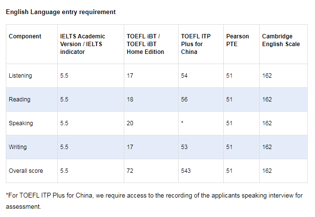Click the overall TOEFL iBT score 72
Viewport: 315px width, 217px height.
pos(130,171)
